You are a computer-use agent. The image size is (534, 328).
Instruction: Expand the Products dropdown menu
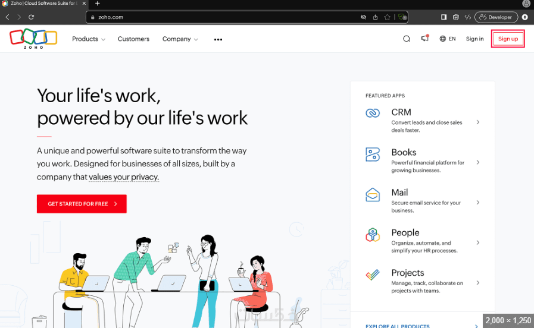click(x=89, y=39)
